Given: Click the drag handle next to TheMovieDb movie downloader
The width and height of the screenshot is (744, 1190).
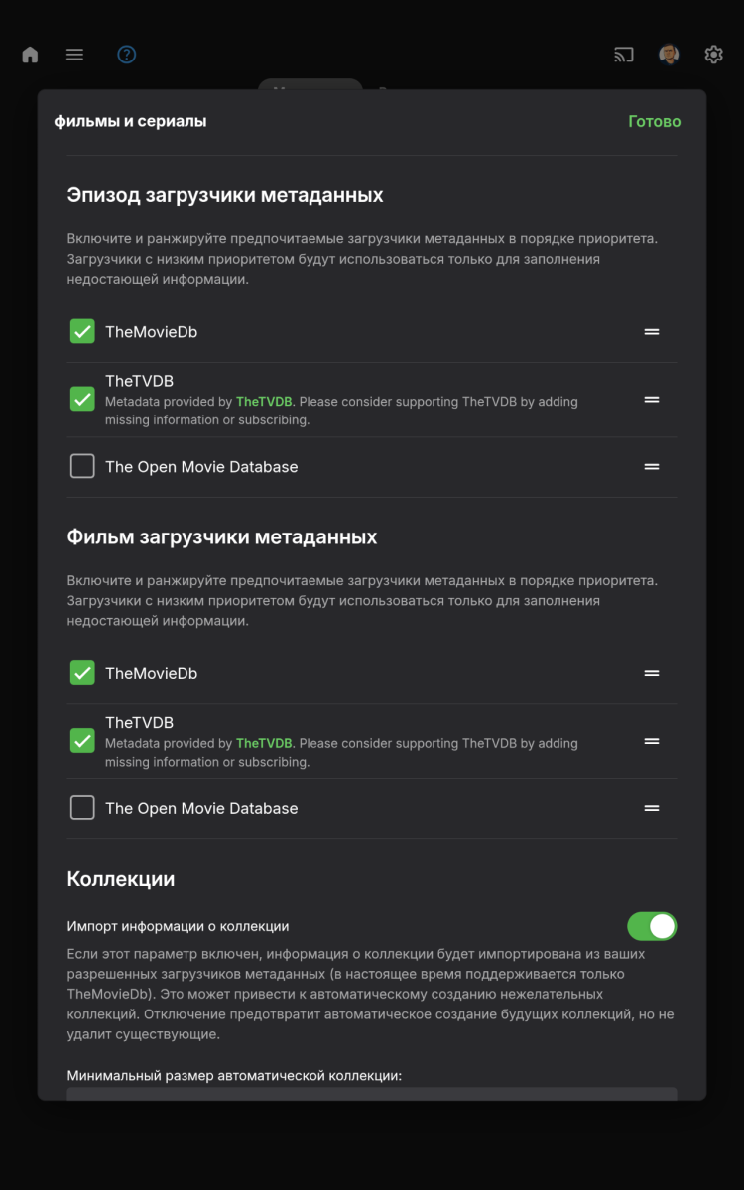Looking at the screenshot, I should [x=652, y=673].
